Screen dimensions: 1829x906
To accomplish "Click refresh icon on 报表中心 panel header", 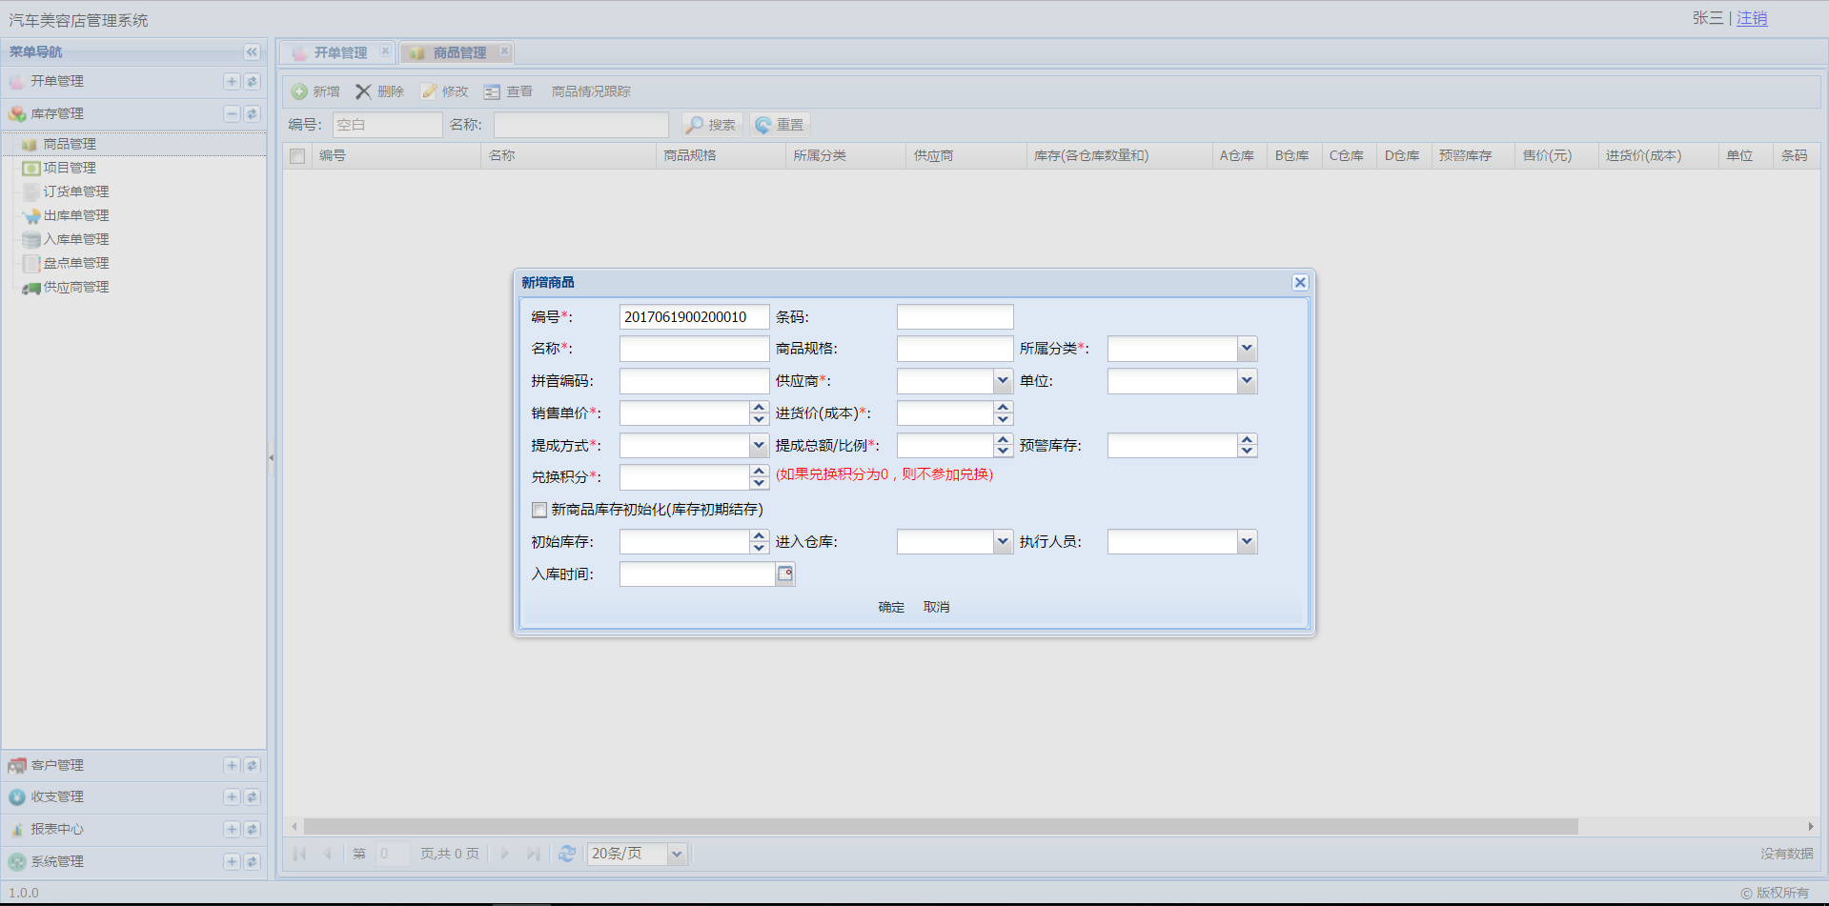I will coord(252,829).
